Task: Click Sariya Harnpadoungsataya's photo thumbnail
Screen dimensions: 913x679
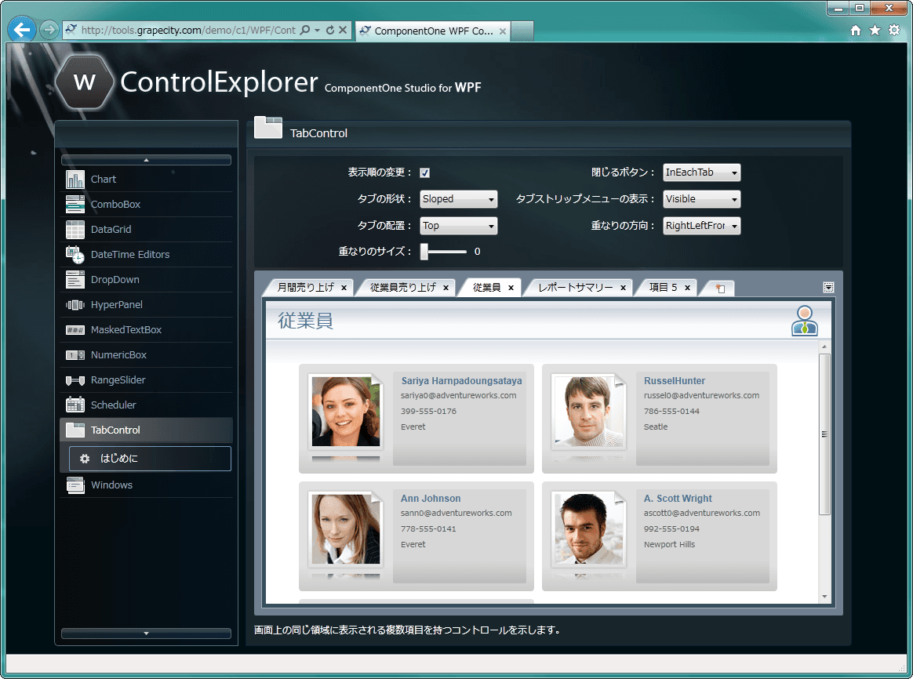Action: [x=346, y=412]
